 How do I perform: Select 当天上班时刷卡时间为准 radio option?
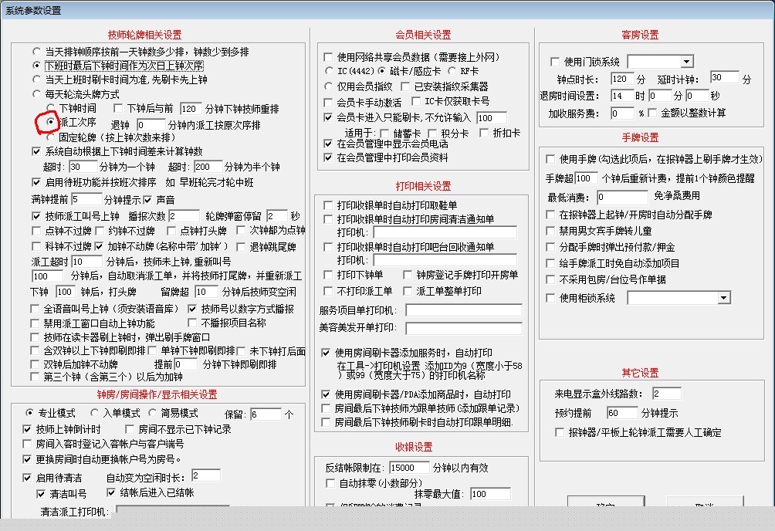point(36,79)
